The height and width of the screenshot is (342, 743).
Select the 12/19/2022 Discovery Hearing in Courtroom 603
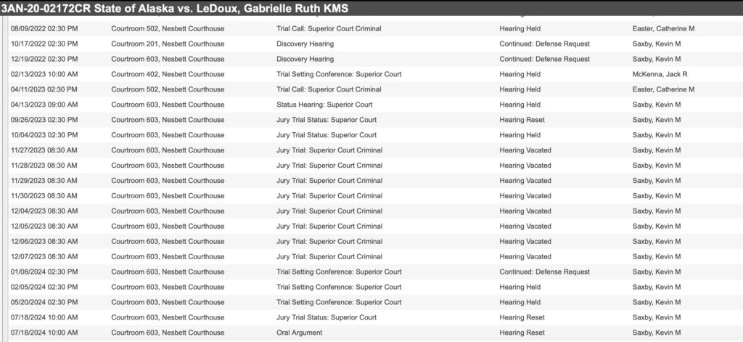[x=375, y=59]
